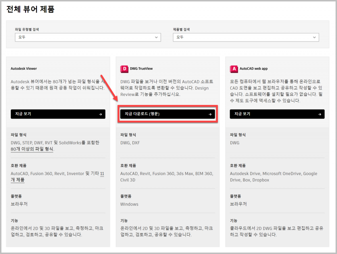Image resolution: width=337 pixels, height=254 pixels.
Task: Click the DWG TrueView title text
Action: point(141,69)
